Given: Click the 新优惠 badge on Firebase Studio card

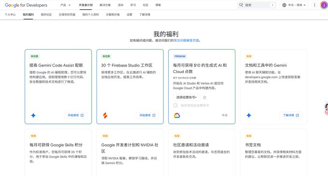Looking at the screenshot, I should pyautogui.click(x=106, y=56).
